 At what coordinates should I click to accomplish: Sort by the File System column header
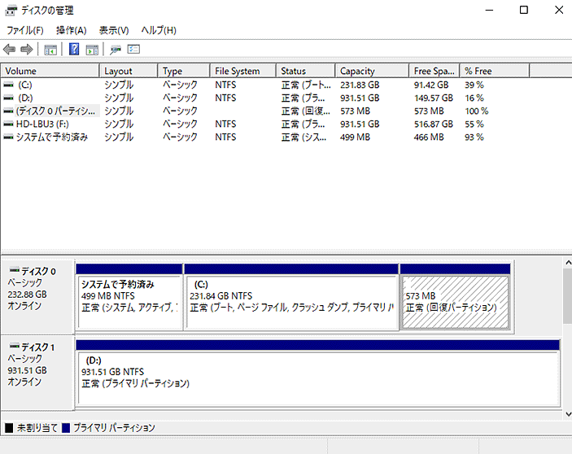(243, 71)
